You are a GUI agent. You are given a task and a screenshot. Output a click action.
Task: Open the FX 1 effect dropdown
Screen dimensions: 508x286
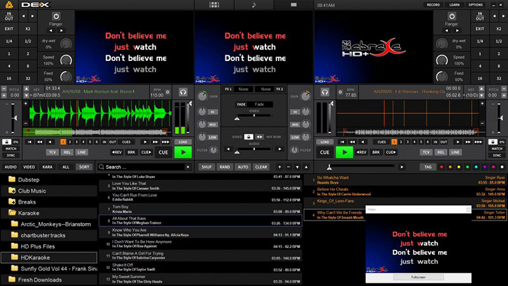243,89
